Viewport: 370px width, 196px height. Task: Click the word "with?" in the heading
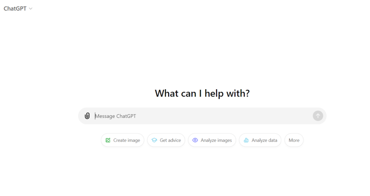click(x=238, y=93)
